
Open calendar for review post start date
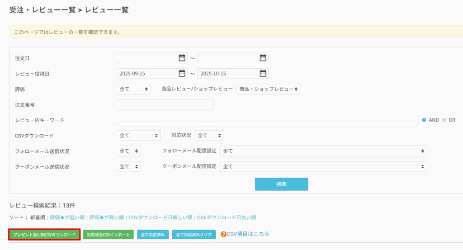coord(182,73)
